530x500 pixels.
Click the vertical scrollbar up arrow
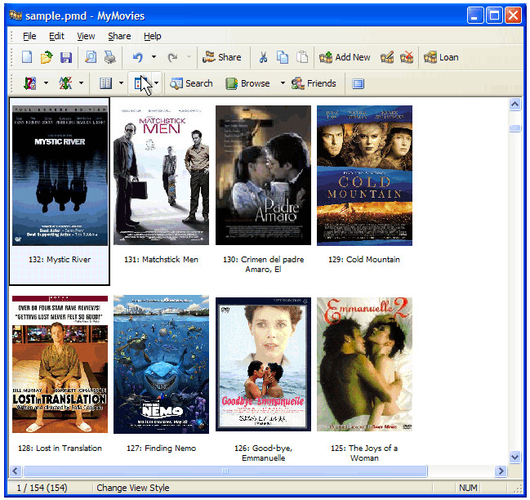tap(514, 104)
